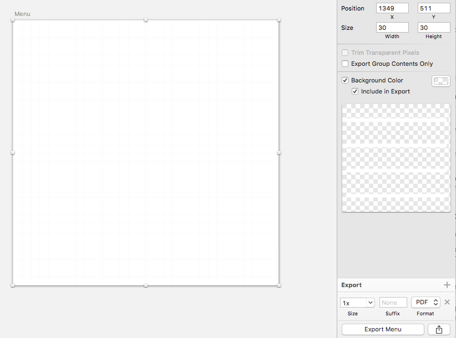
Task: Add a new export size with plus icon
Action: [447, 285]
